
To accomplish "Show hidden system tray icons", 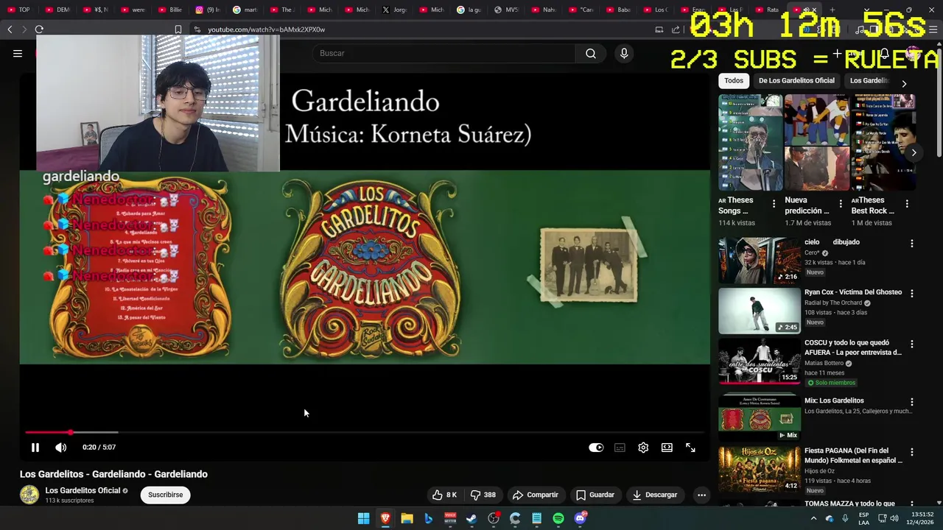I will point(813,519).
